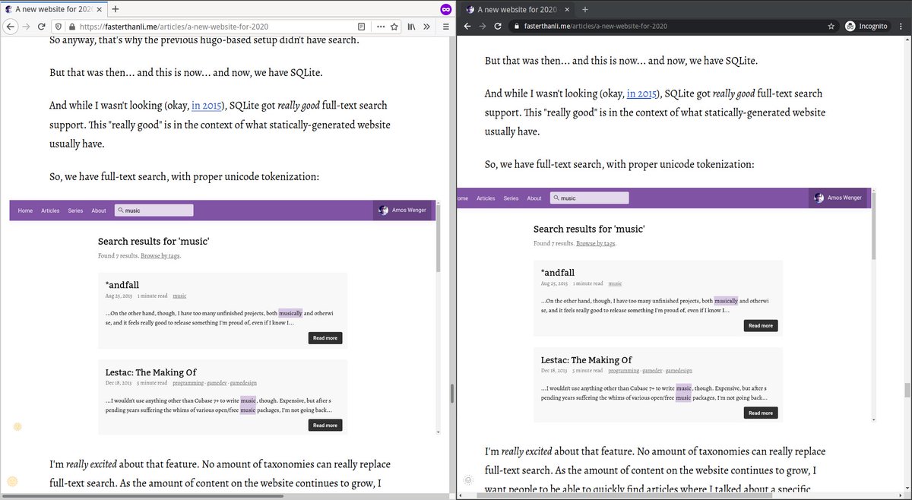Click '*andfall' Read more in Firefox screenshot
Image resolution: width=912 pixels, height=500 pixels.
[x=325, y=338]
